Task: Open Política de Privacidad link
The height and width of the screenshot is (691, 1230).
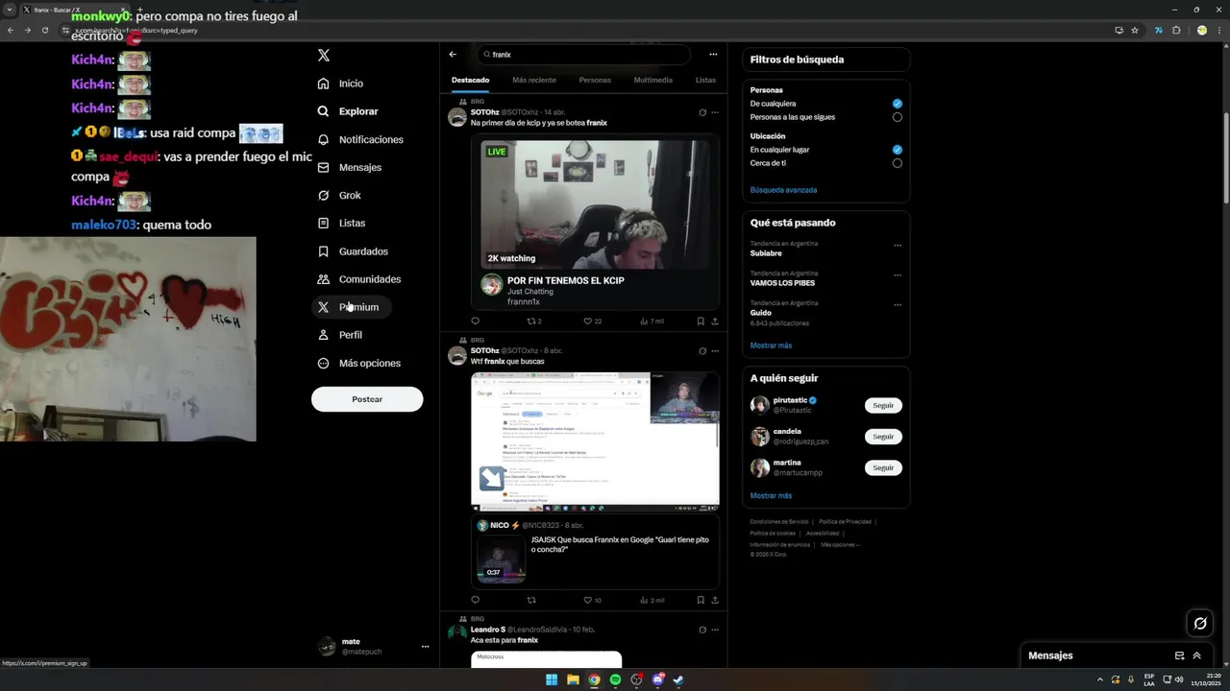Action: (845, 522)
